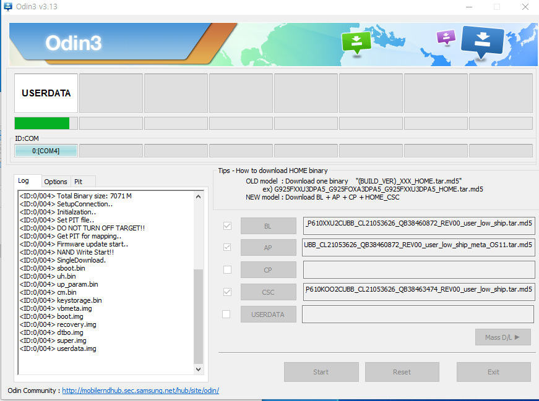The width and height of the screenshot is (539, 401).
Task: Click the empty CP file path field
Action: pyautogui.click(x=419, y=269)
